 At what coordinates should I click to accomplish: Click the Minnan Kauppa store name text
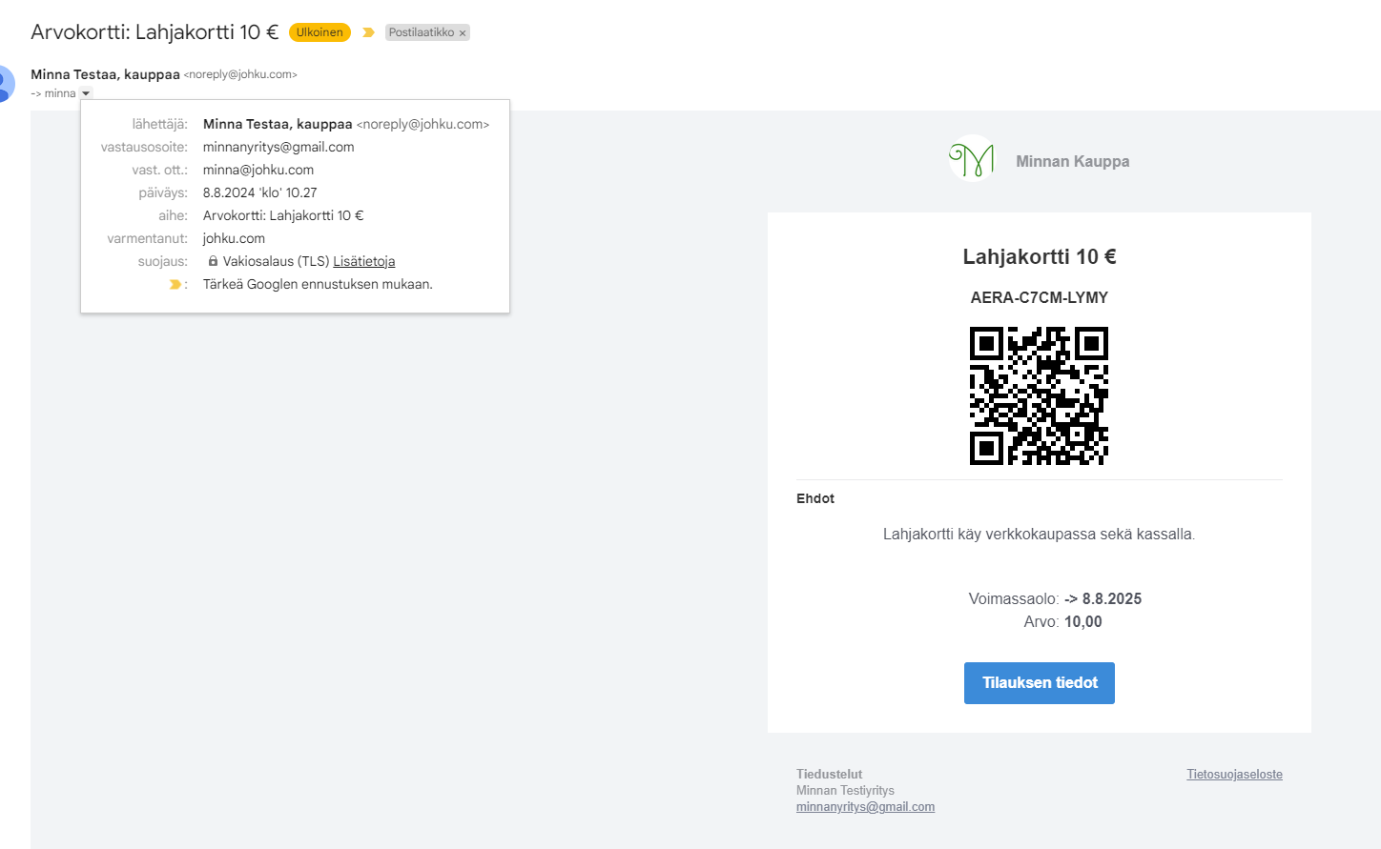[x=1073, y=161]
